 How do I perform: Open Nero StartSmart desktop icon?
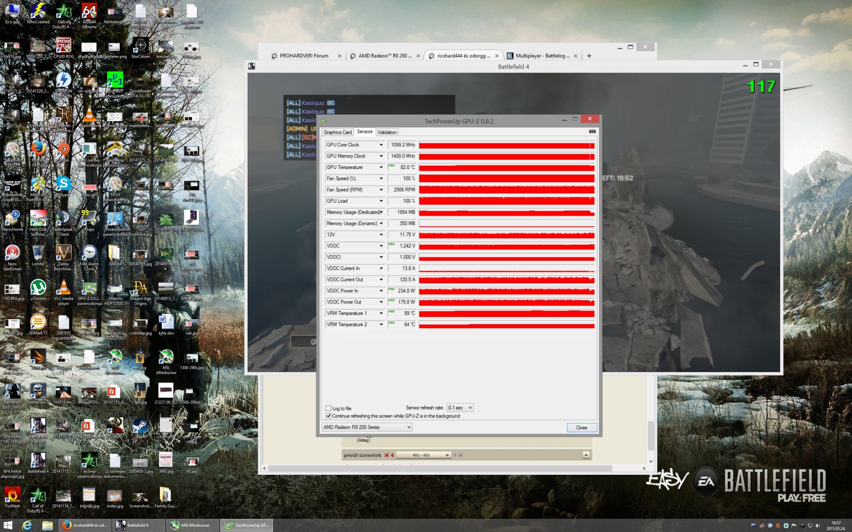click(12, 258)
